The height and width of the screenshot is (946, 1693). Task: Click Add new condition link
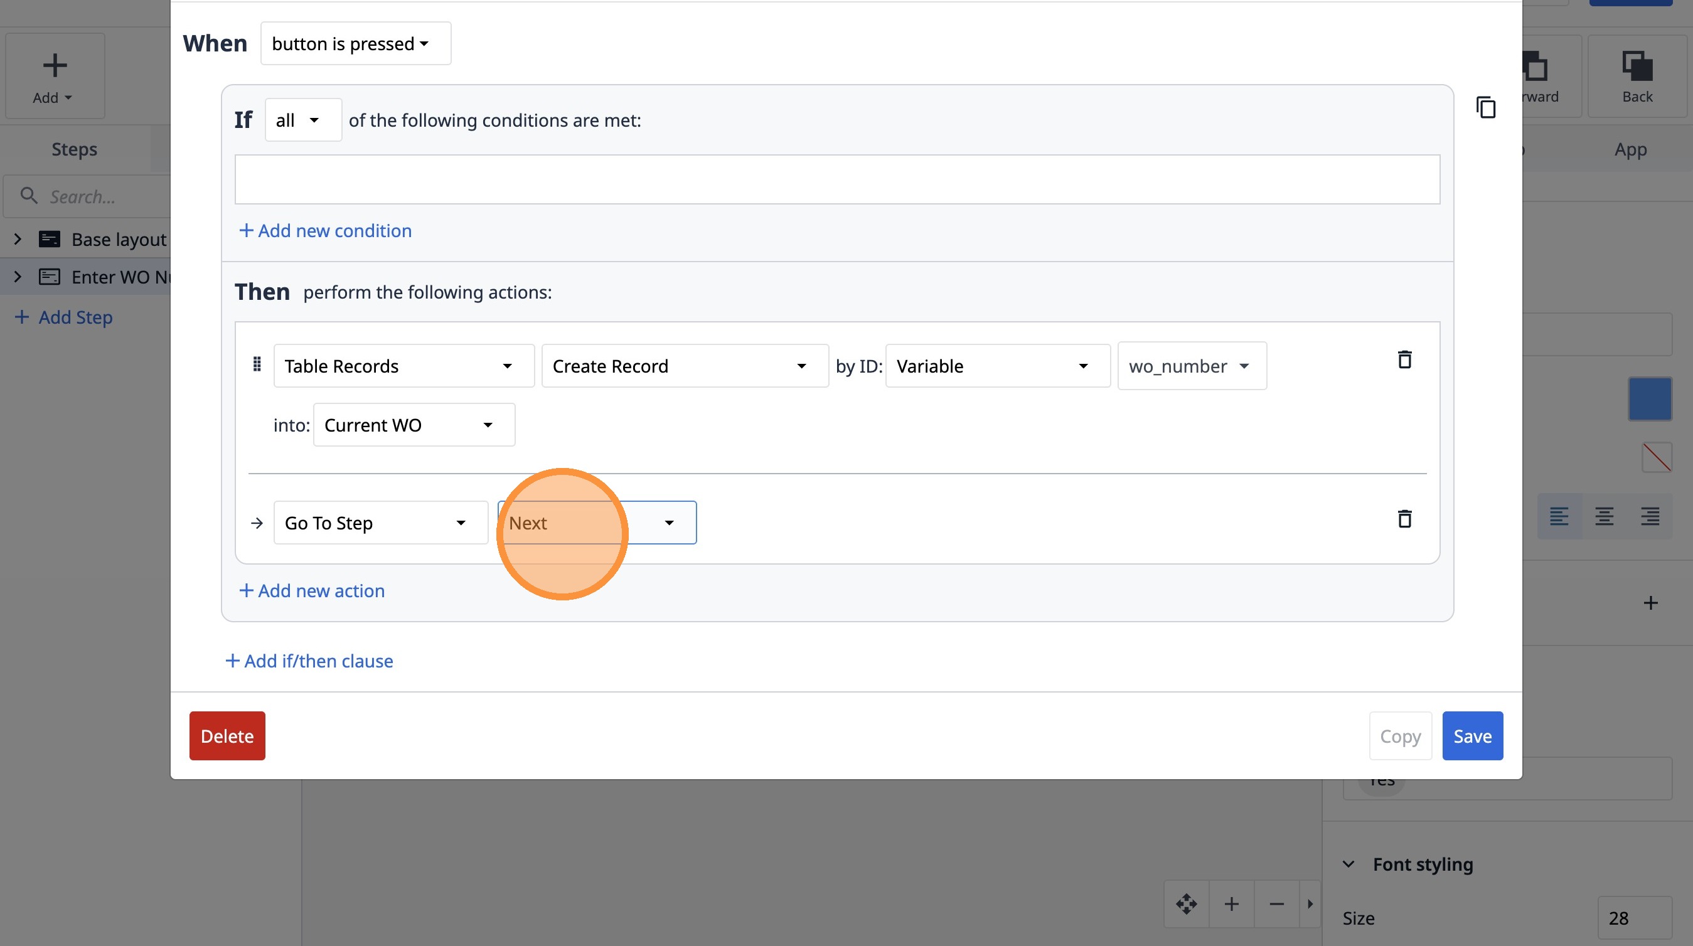tap(325, 231)
